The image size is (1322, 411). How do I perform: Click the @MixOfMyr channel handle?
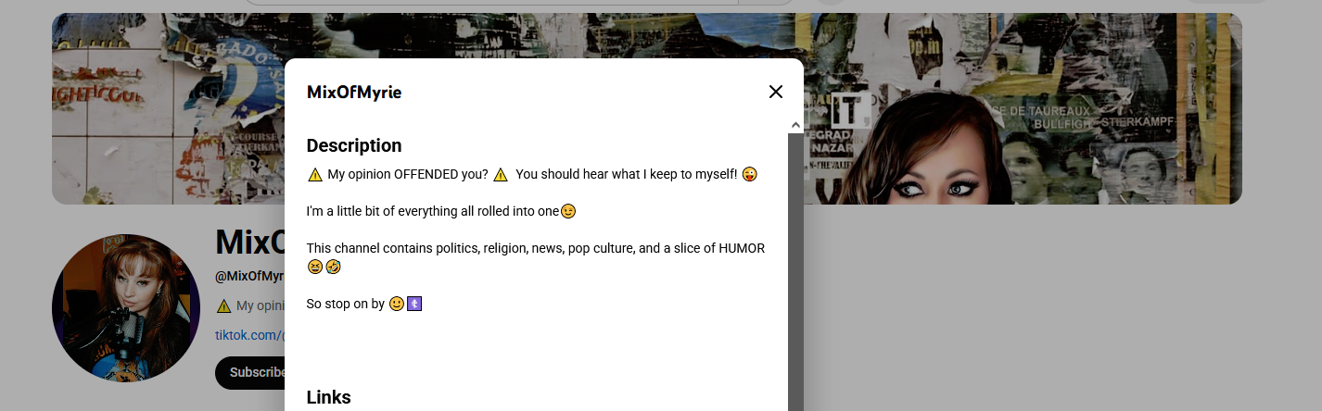249,276
